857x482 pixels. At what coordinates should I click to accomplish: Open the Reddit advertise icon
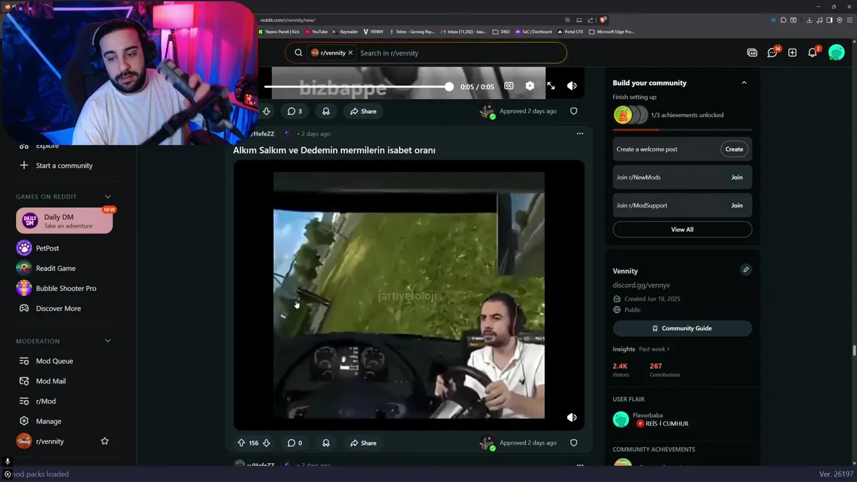click(752, 53)
